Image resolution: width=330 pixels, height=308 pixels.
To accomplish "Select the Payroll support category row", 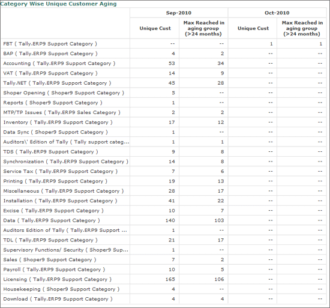I will (164, 270).
